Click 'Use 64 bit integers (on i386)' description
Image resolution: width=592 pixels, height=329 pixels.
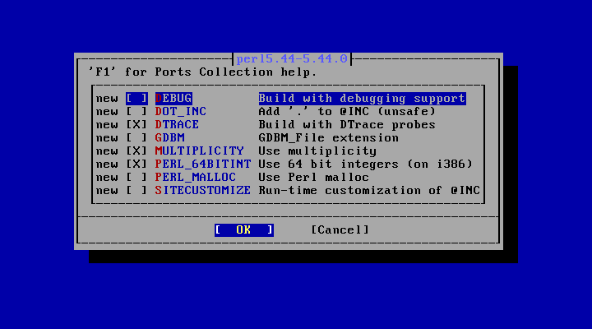pyautogui.click(x=365, y=164)
